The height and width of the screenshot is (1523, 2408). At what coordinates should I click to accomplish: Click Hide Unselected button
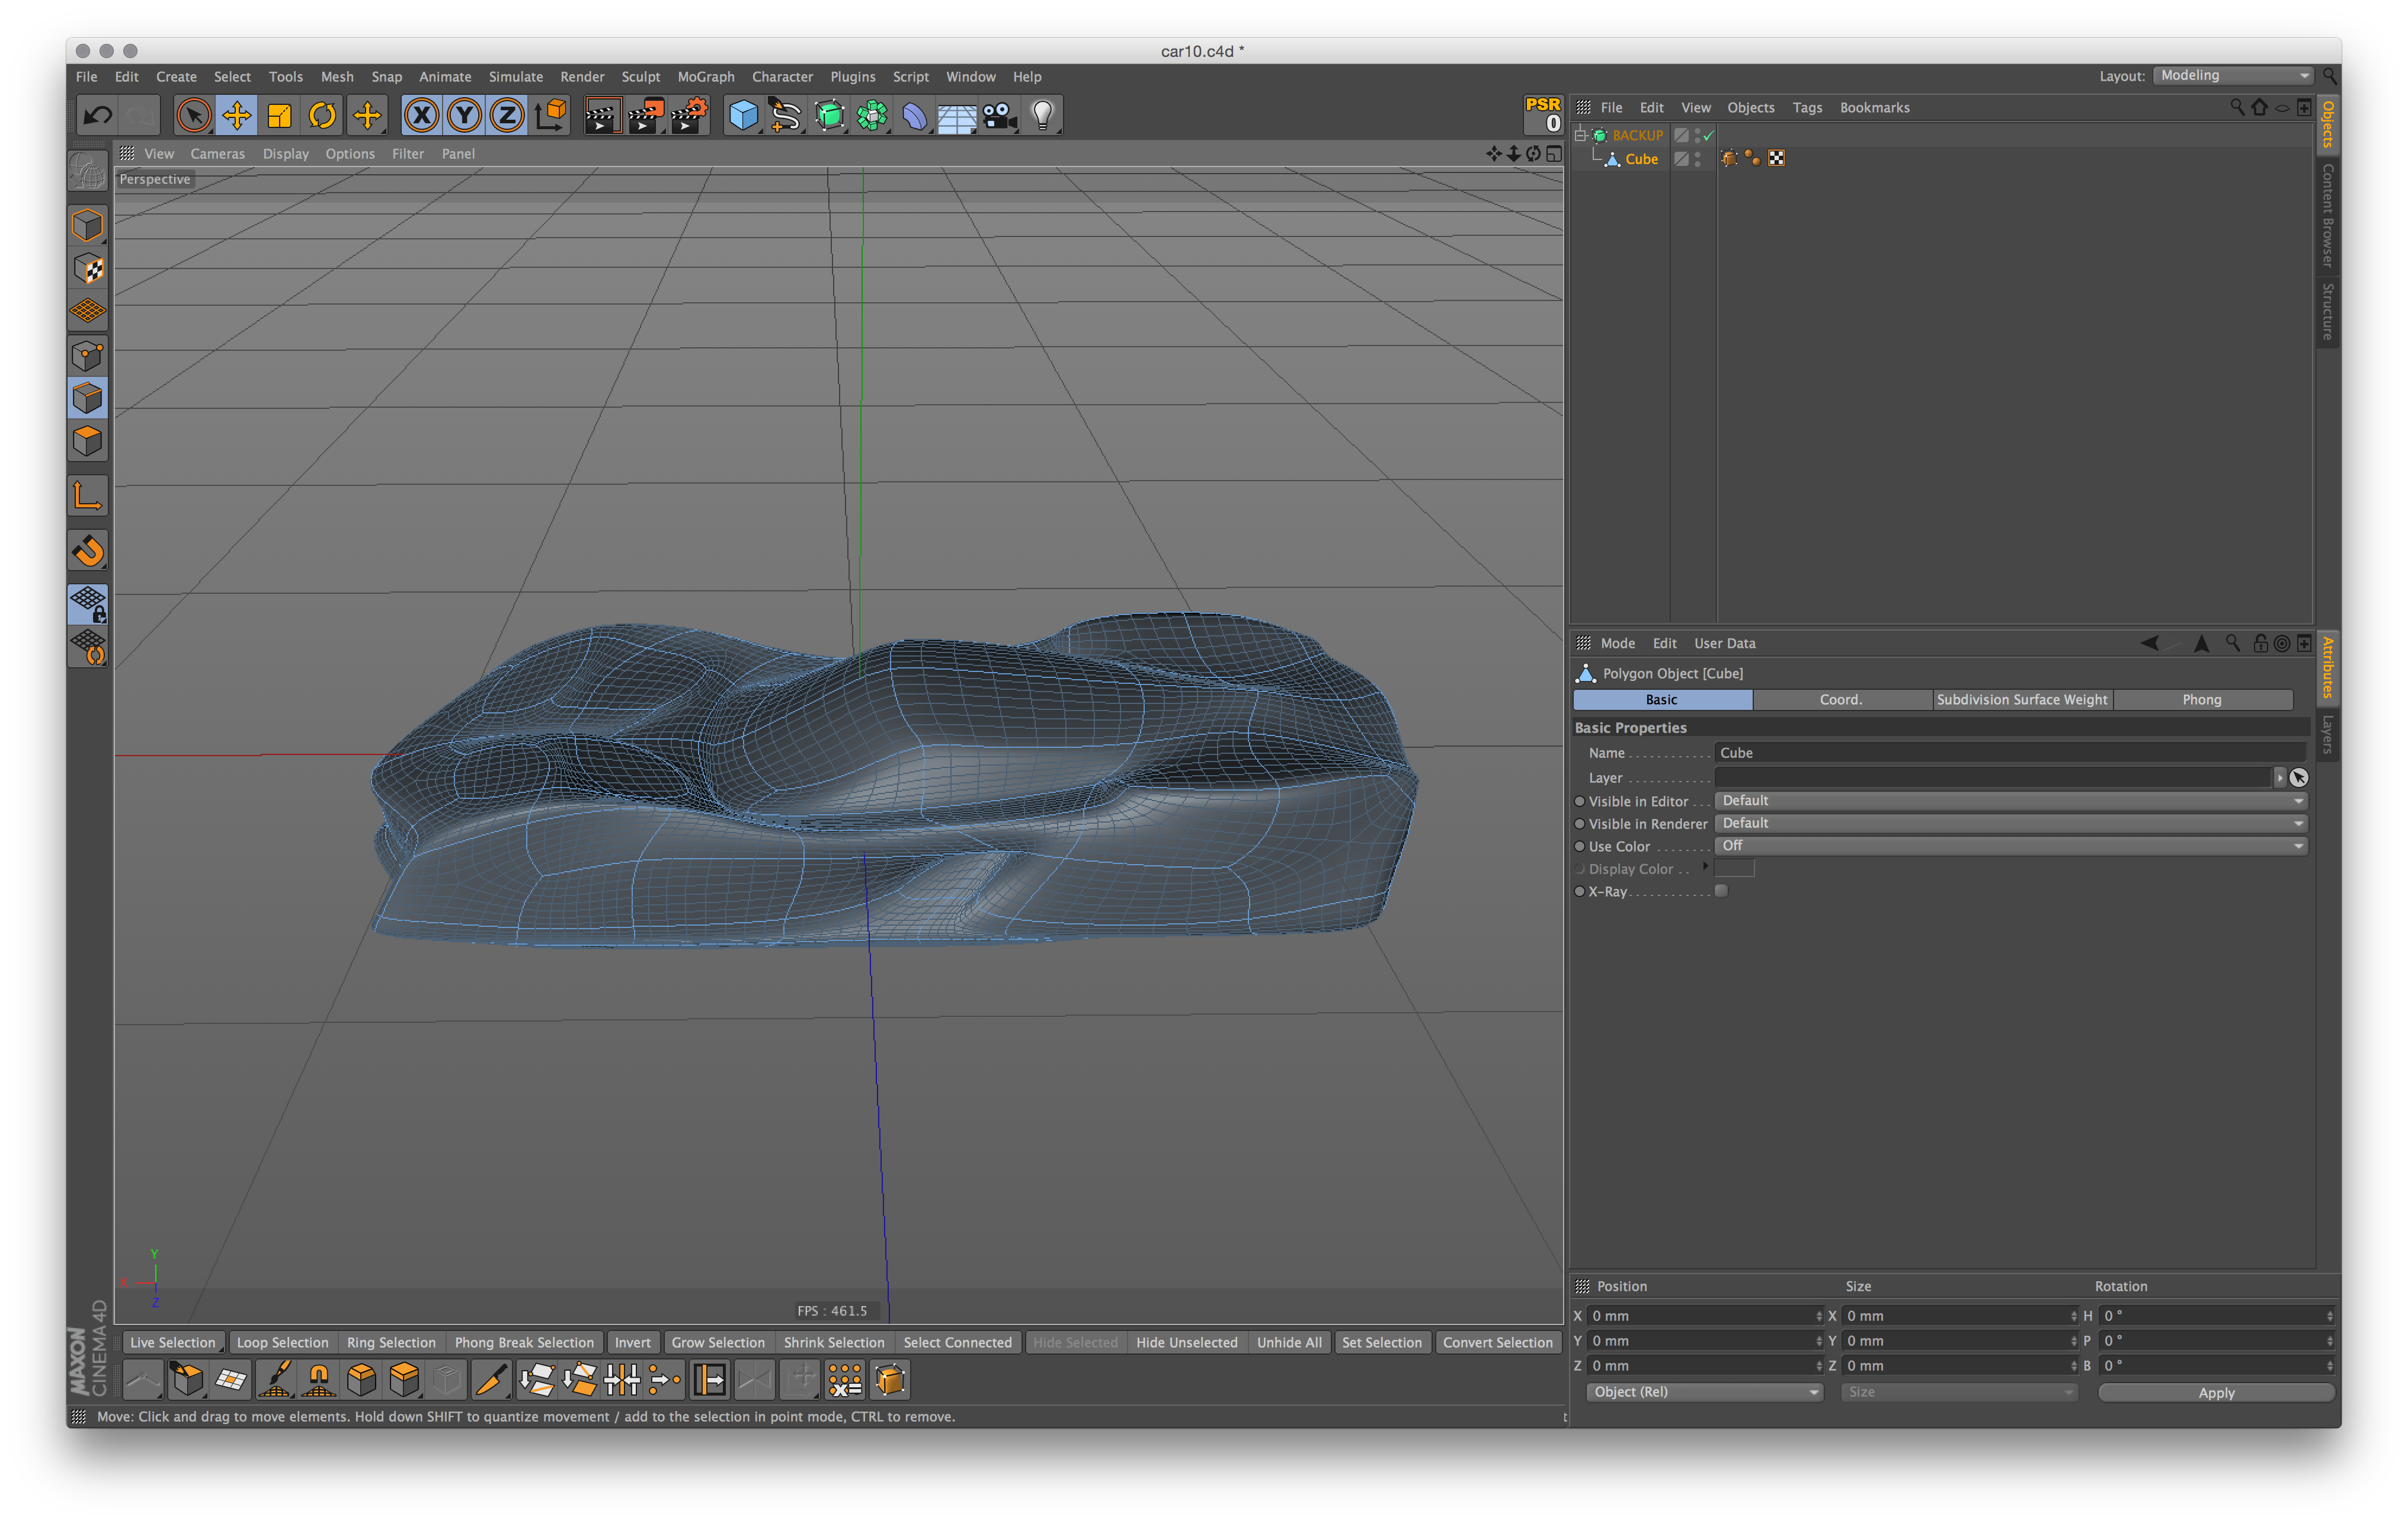pyautogui.click(x=1187, y=1342)
